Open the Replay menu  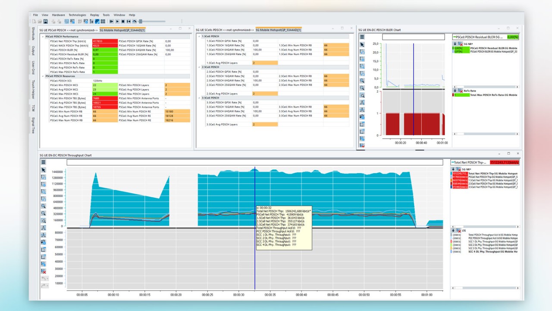coord(94,15)
